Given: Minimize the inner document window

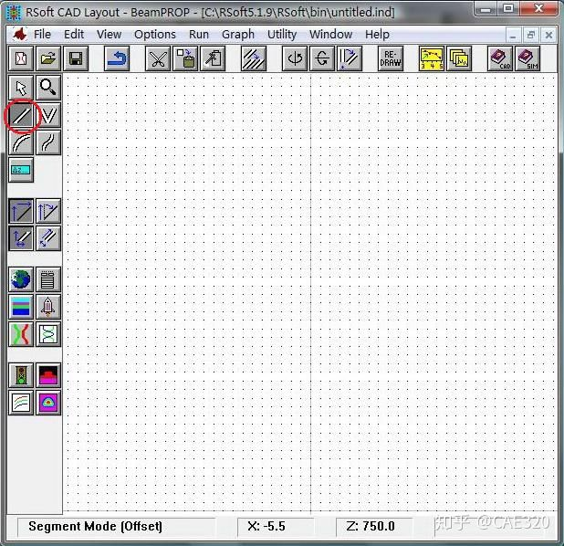Looking at the screenshot, I should (513, 36).
